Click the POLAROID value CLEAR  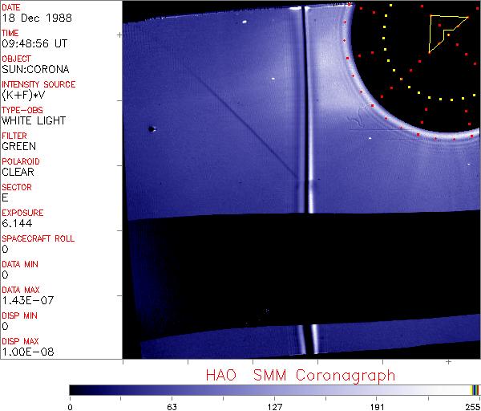[18, 172]
